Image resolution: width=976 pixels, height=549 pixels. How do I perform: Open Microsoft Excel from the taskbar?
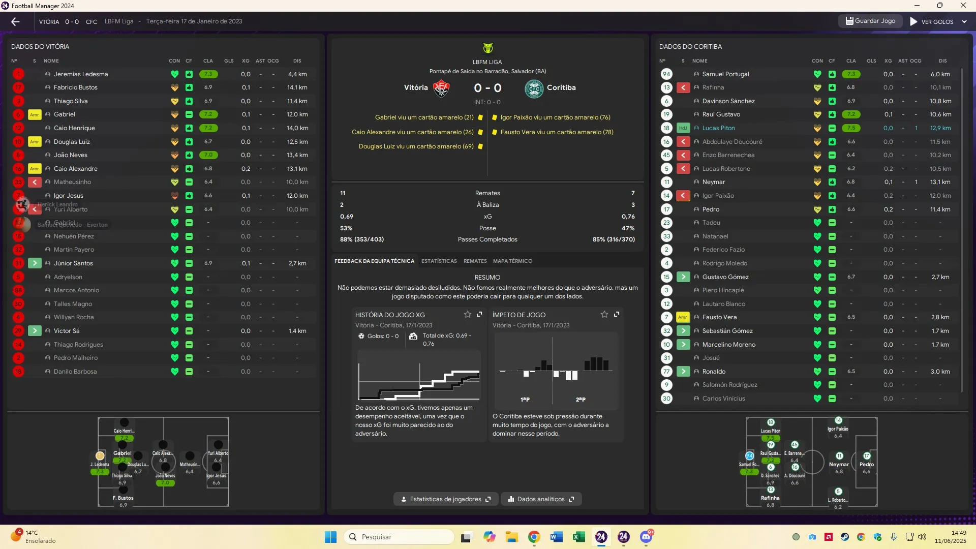coord(578,537)
